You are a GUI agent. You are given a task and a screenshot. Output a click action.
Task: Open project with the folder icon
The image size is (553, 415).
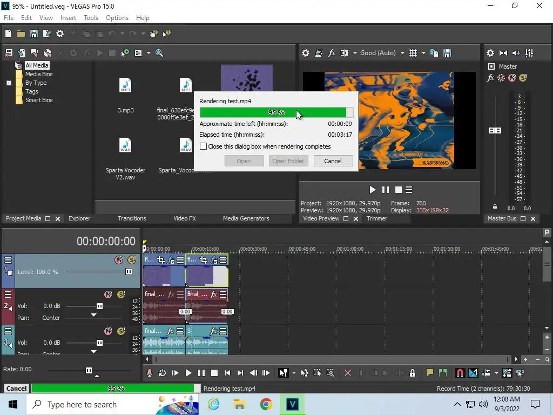point(21,34)
